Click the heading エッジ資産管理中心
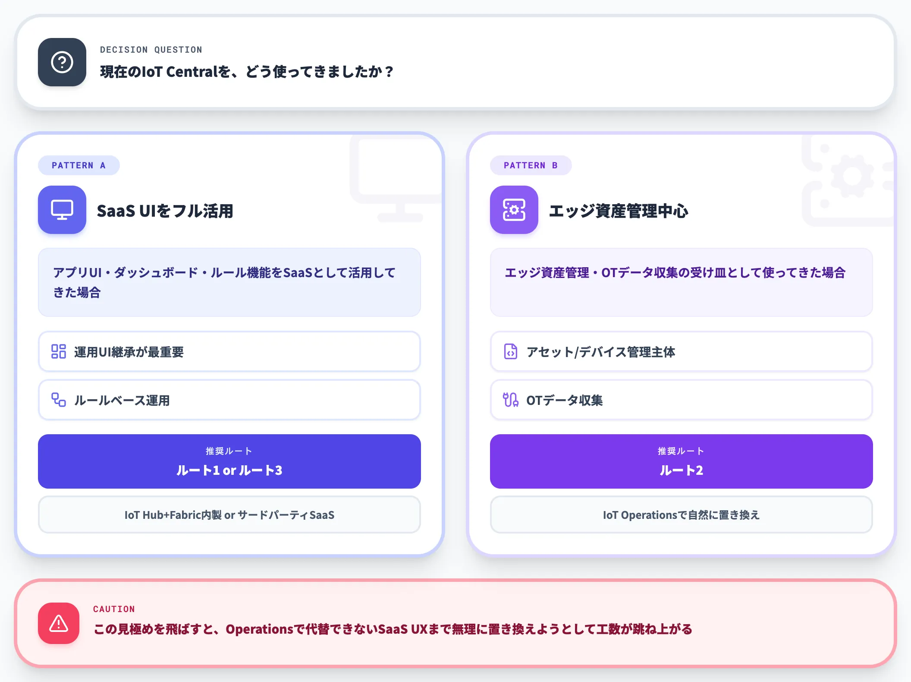 point(619,211)
